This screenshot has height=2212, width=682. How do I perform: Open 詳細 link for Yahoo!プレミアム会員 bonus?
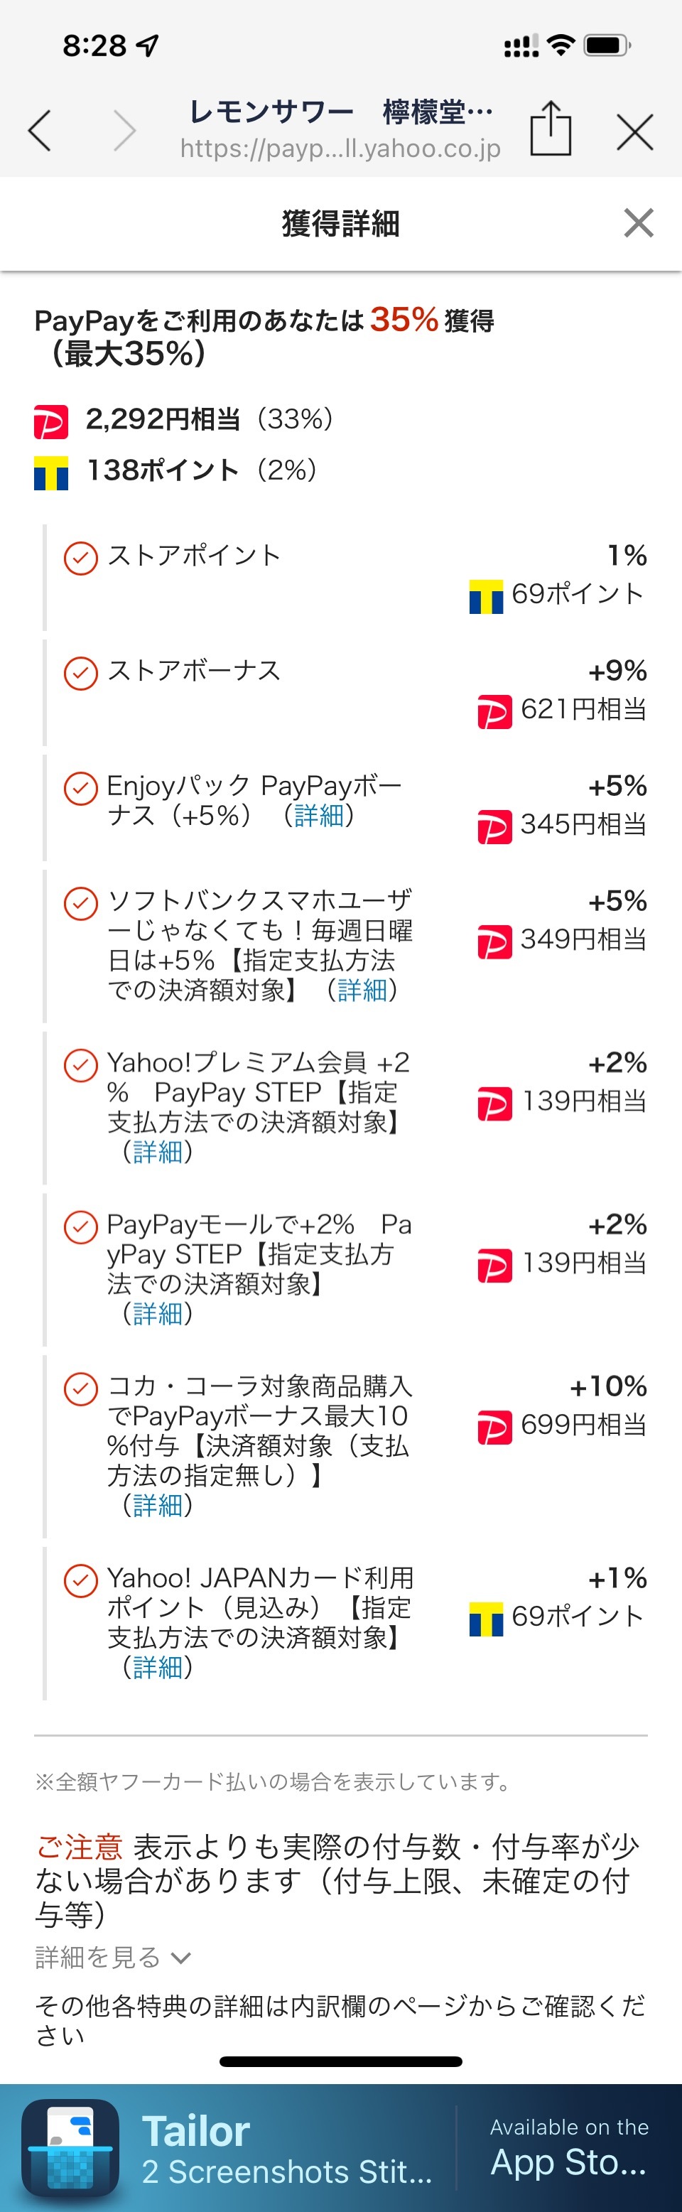[157, 1152]
